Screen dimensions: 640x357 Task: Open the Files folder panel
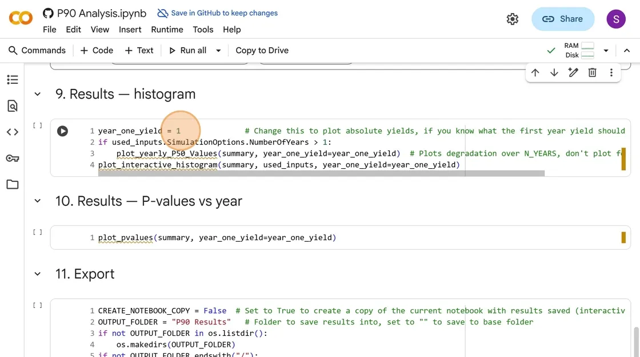point(12,184)
